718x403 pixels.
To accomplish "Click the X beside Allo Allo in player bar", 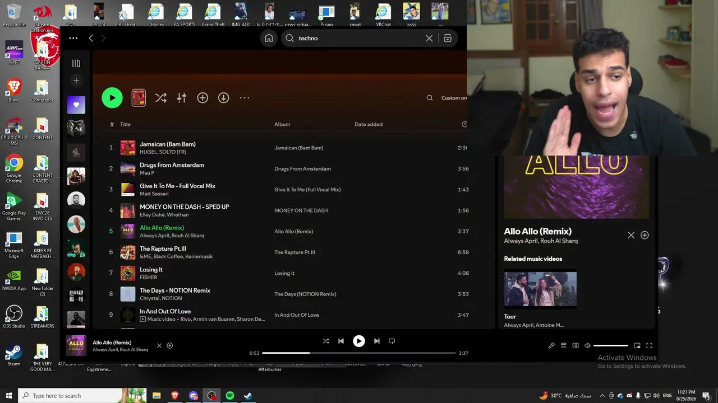I will (x=159, y=345).
